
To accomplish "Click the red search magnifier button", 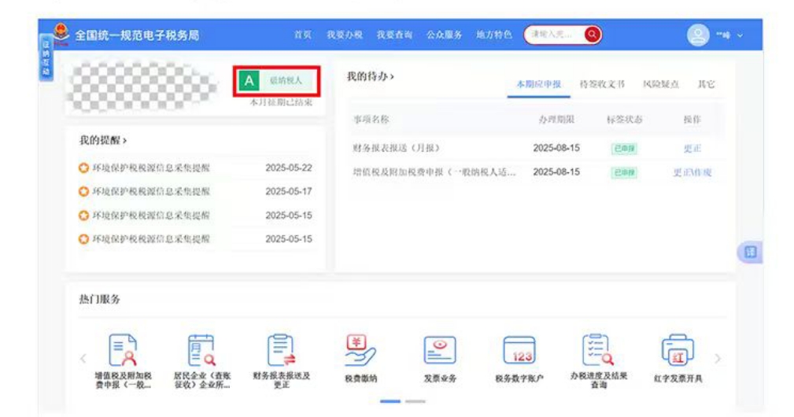I will (x=592, y=35).
